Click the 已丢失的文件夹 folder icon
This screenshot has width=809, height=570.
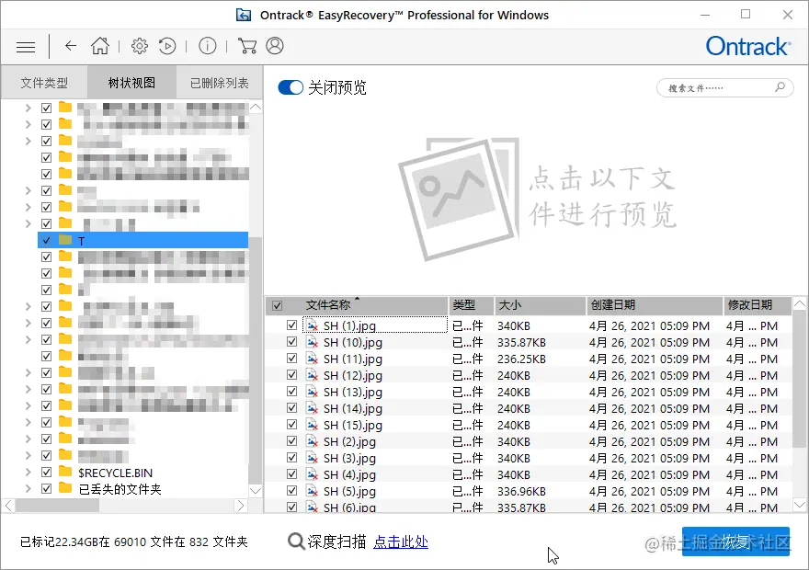click(x=65, y=488)
